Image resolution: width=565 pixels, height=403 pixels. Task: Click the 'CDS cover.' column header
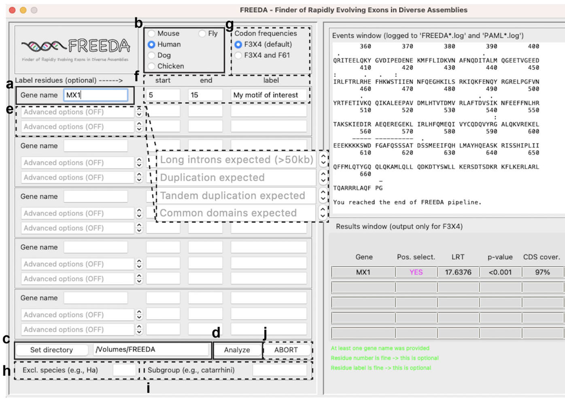click(542, 257)
